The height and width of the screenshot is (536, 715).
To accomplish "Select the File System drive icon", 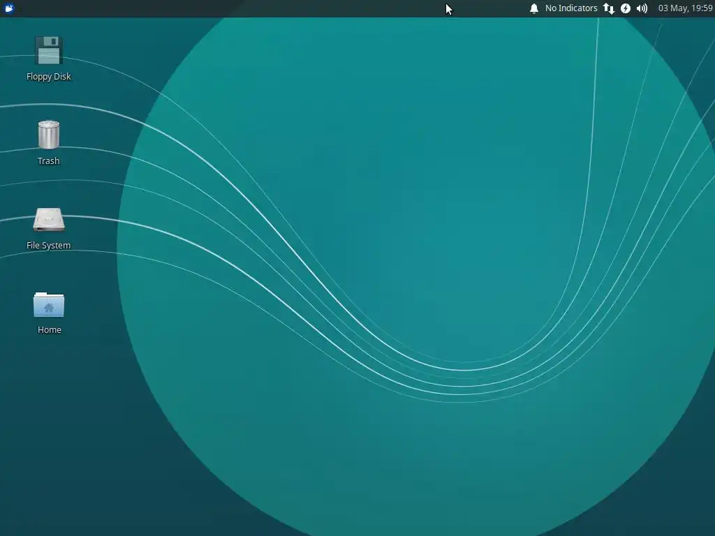I will [49, 220].
